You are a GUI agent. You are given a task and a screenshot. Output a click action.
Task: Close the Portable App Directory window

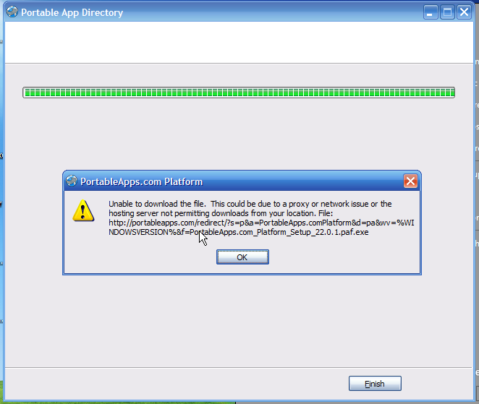click(x=464, y=12)
